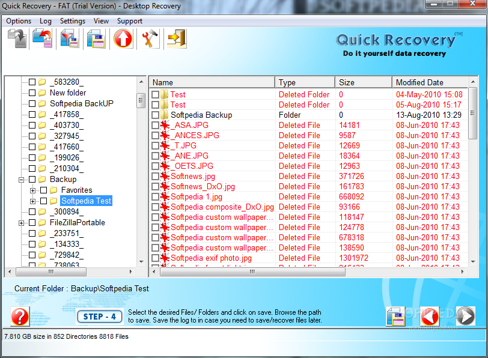Sort files by Name column header
This screenshot has width=488, height=358.
(x=212, y=82)
